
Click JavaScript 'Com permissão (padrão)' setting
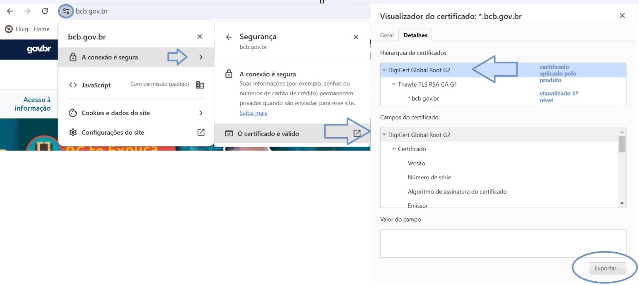[x=160, y=84]
